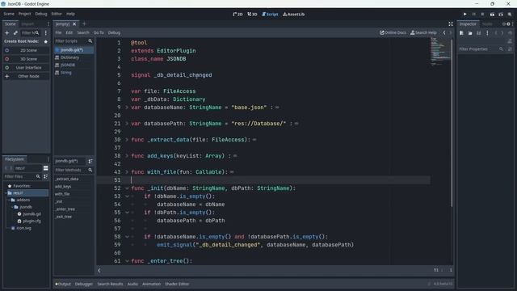The height and width of the screenshot is (291, 517).
Task: Jump to _extract_data in methods list
Action: (x=67, y=179)
